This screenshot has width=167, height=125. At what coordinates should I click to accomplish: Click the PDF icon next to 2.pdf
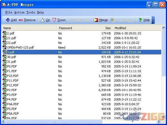4,33
